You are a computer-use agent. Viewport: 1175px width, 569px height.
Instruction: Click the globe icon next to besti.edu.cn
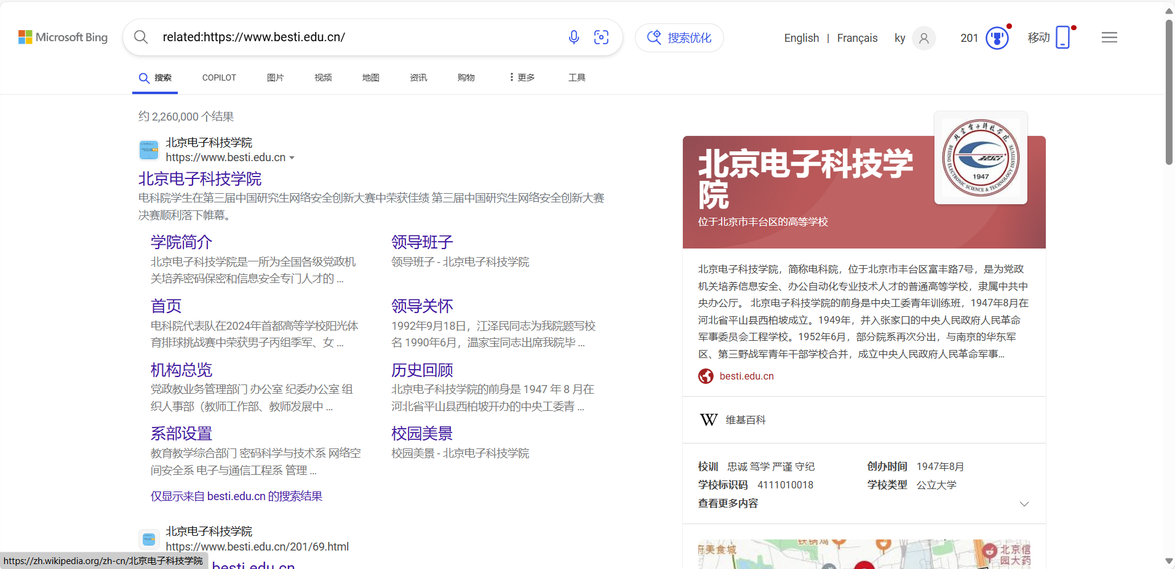pos(706,376)
